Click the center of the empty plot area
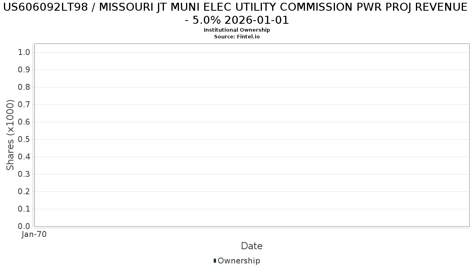The image size is (474, 267). point(252,135)
